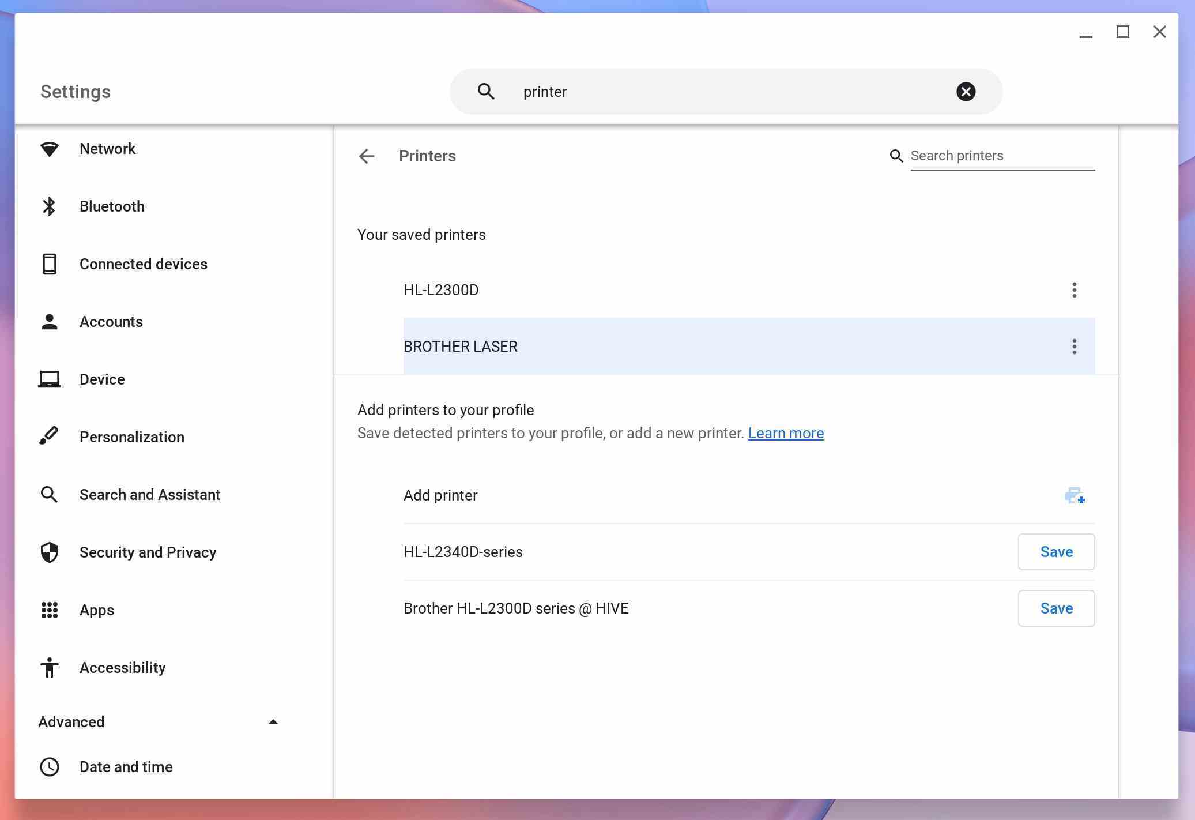Open BROTHER LASER printer options menu

coord(1074,346)
